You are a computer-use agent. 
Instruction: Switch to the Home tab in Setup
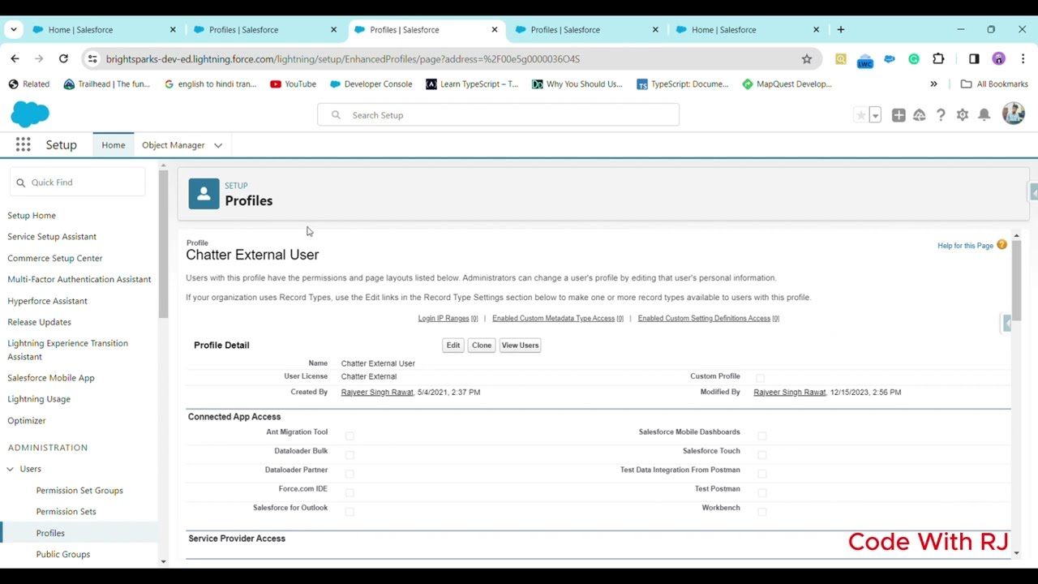tap(114, 145)
